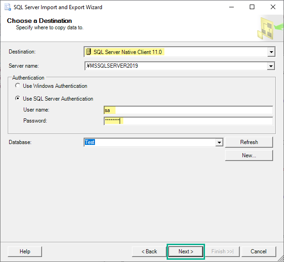This screenshot has width=284, height=262.
Task: Open the Database dropdown arrow
Action: pyautogui.click(x=219, y=142)
